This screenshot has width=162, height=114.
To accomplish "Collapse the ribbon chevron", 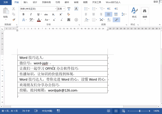I will coord(160,25).
